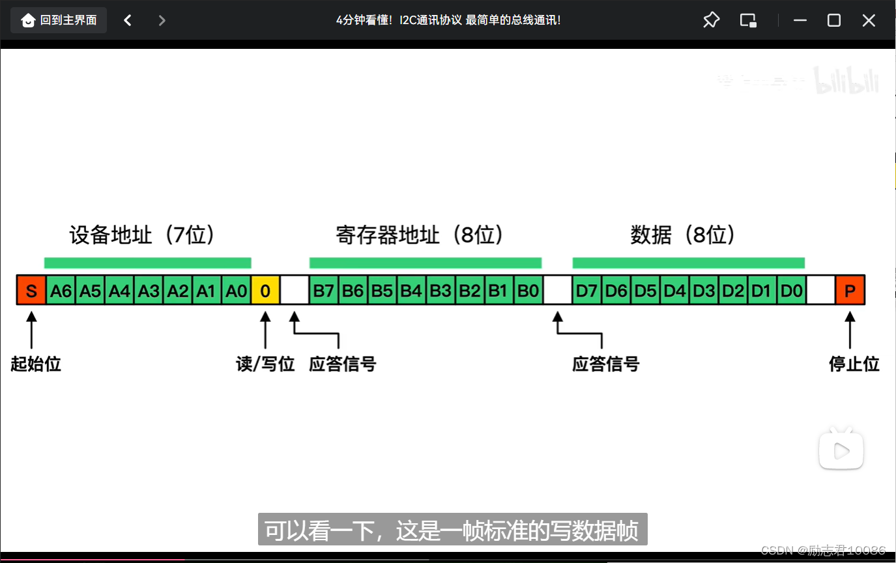Image resolution: width=896 pixels, height=563 pixels.
Task: Close the player window
Action: pos(869,20)
